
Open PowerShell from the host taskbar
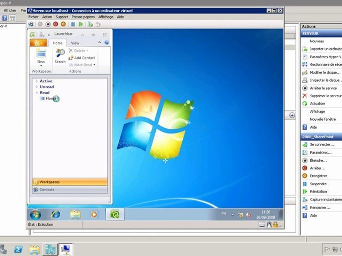pos(18,250)
